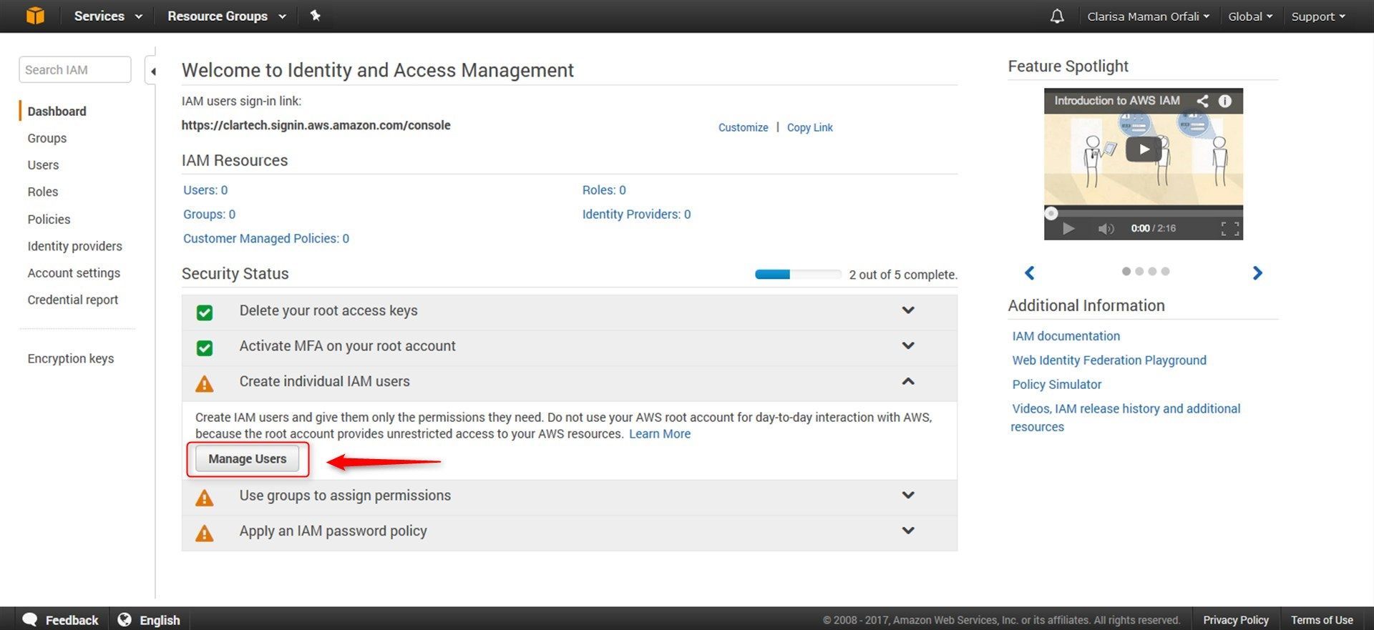Open the Global region dropdown
The image size is (1374, 630).
1250,16
